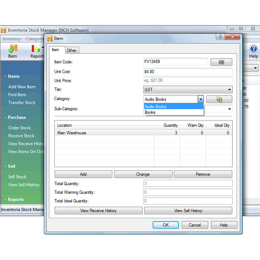The height and width of the screenshot is (260, 260).
Task: Click View Sell History button in dialog
Action: (x=188, y=211)
